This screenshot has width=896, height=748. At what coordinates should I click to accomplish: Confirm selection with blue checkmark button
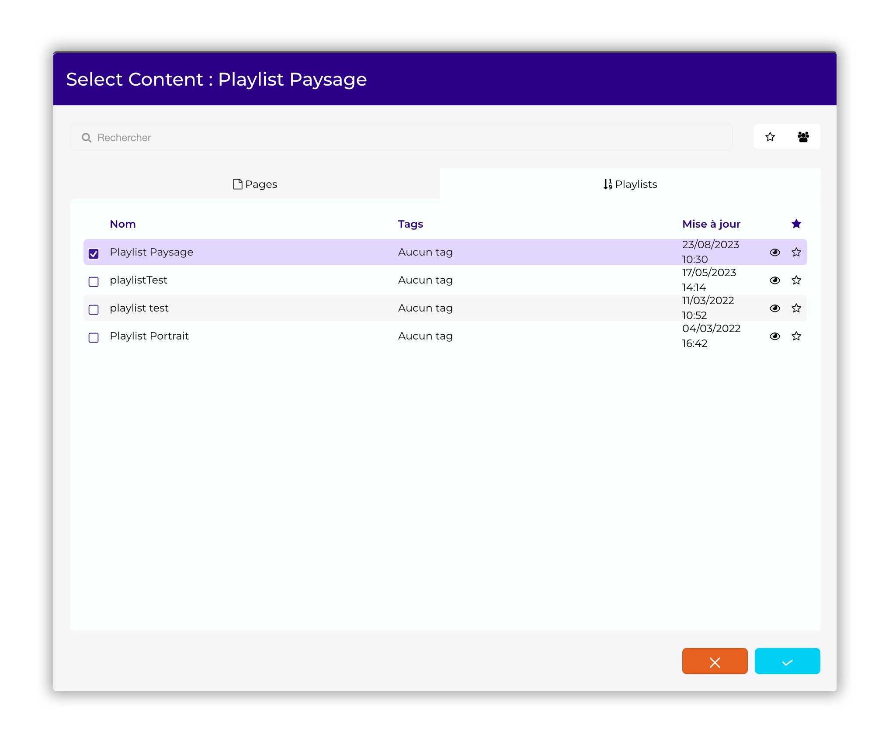pyautogui.click(x=787, y=661)
